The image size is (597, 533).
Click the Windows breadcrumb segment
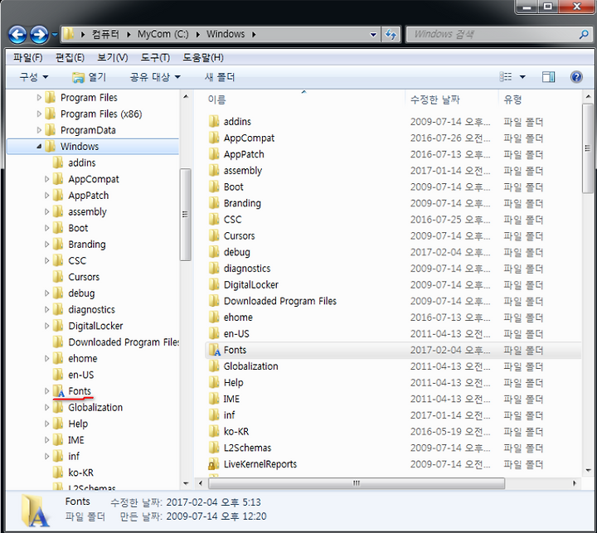226,34
